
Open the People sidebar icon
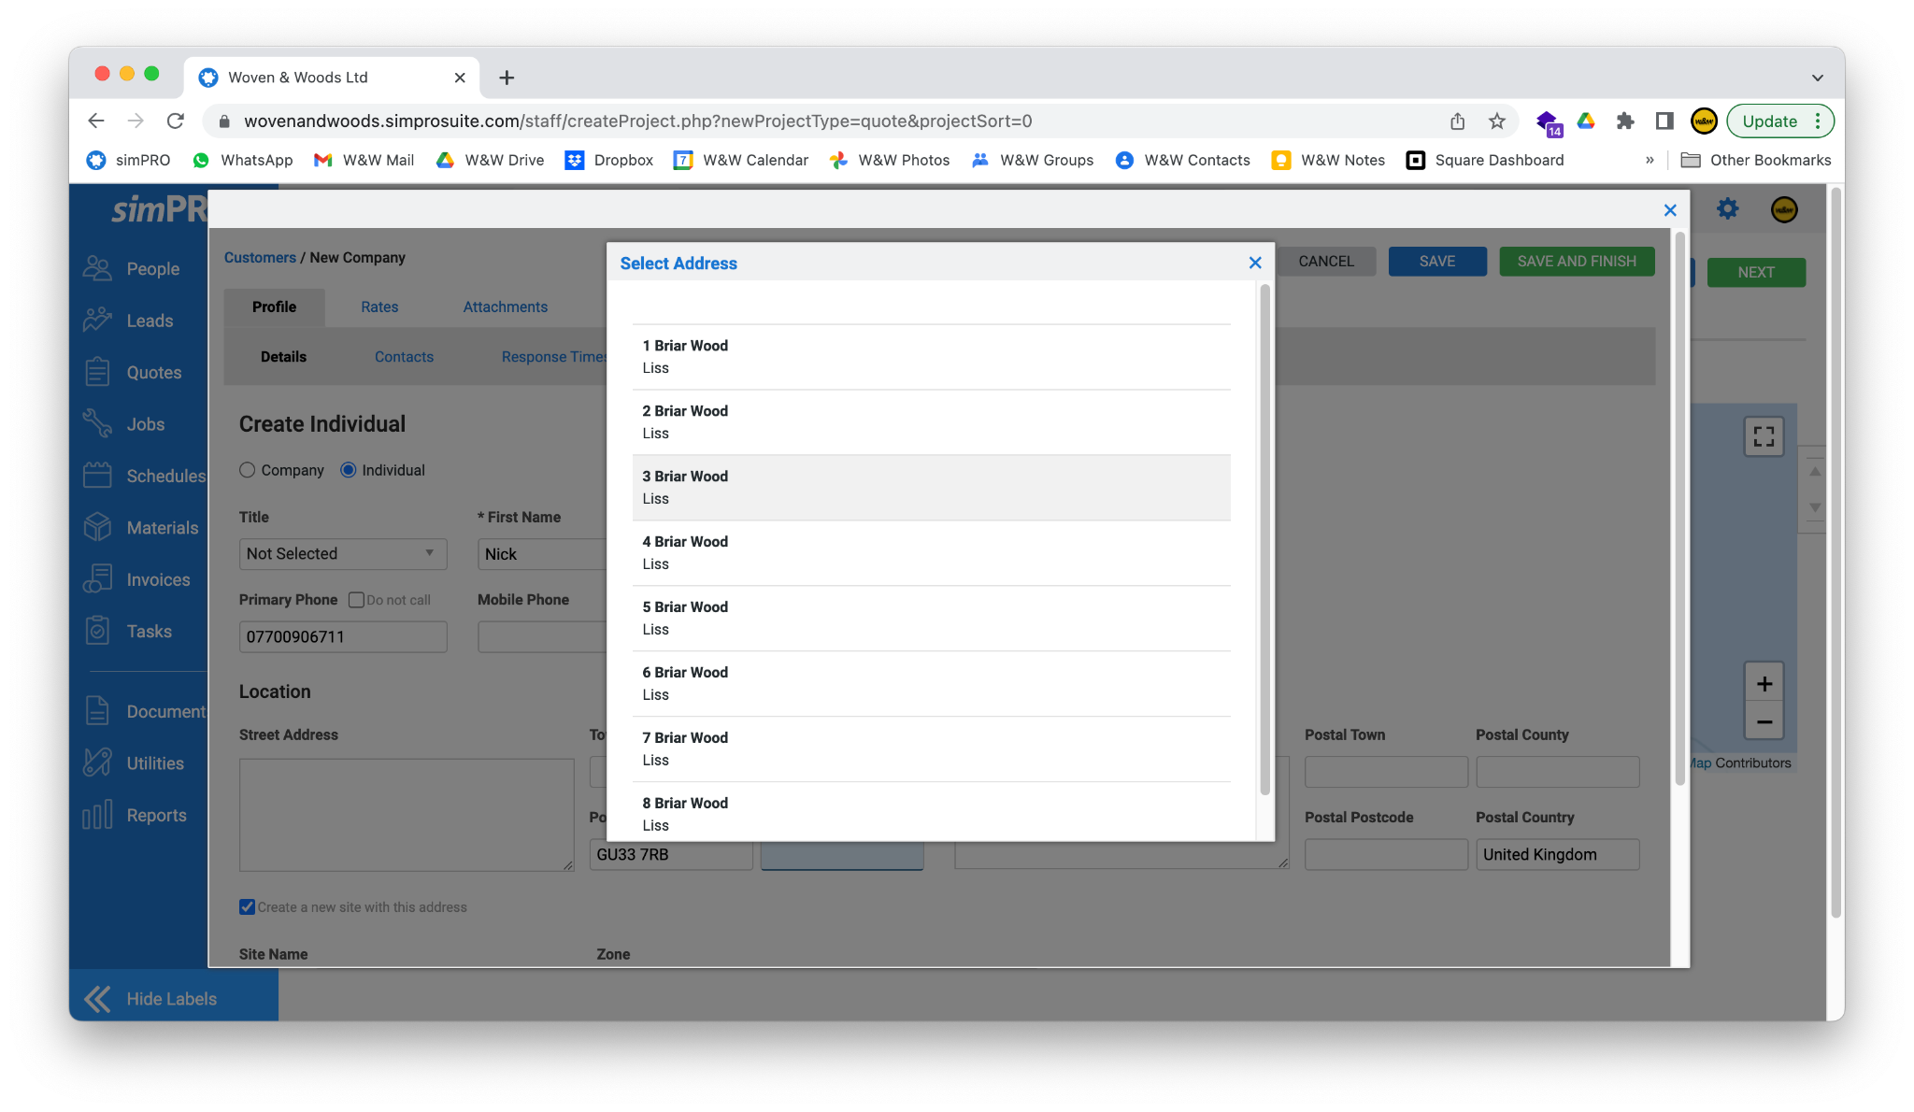97,269
